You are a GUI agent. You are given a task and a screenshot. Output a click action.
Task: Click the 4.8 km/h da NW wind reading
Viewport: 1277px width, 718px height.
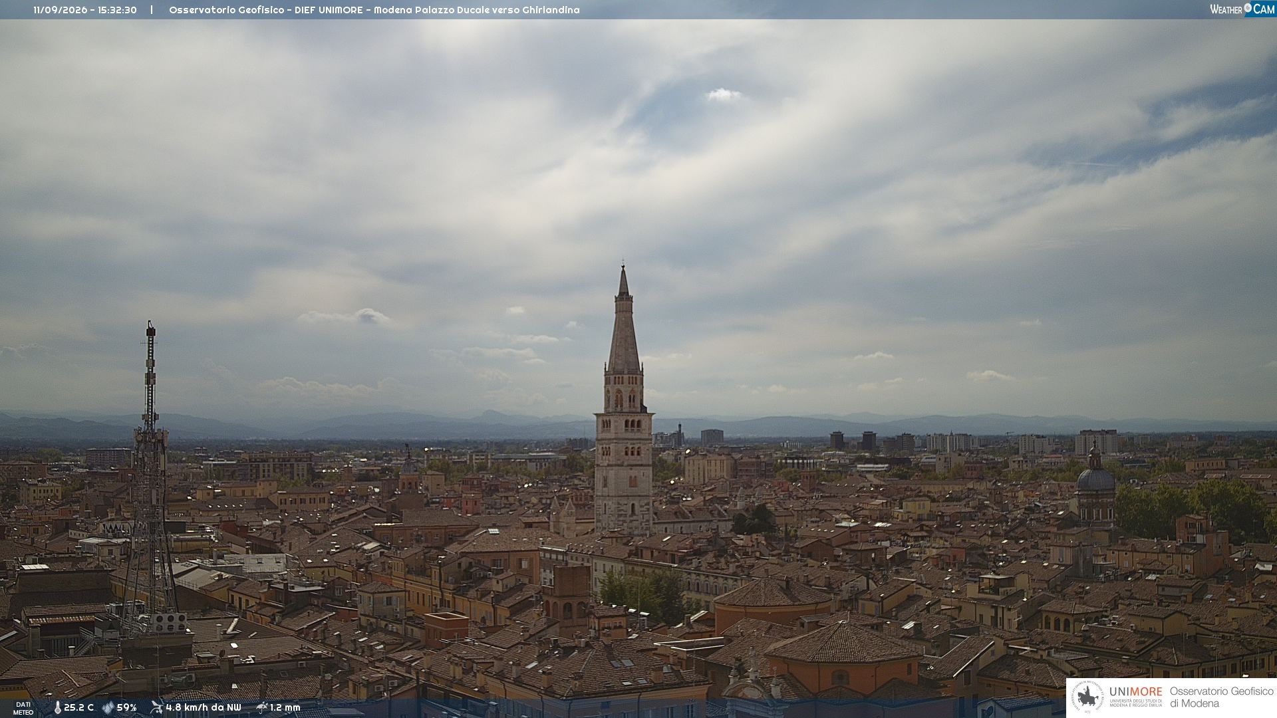(x=203, y=708)
